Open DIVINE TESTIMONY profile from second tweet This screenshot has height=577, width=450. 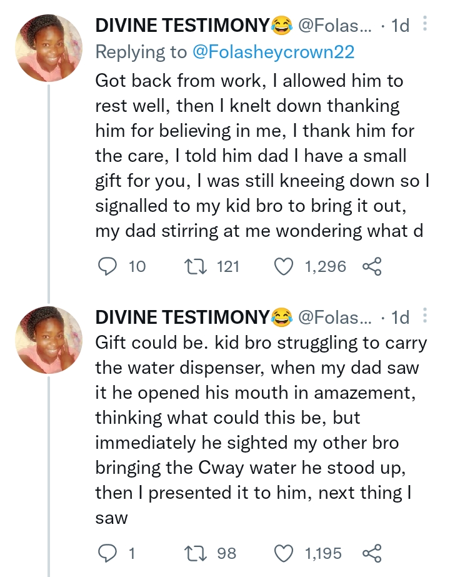tap(182, 318)
